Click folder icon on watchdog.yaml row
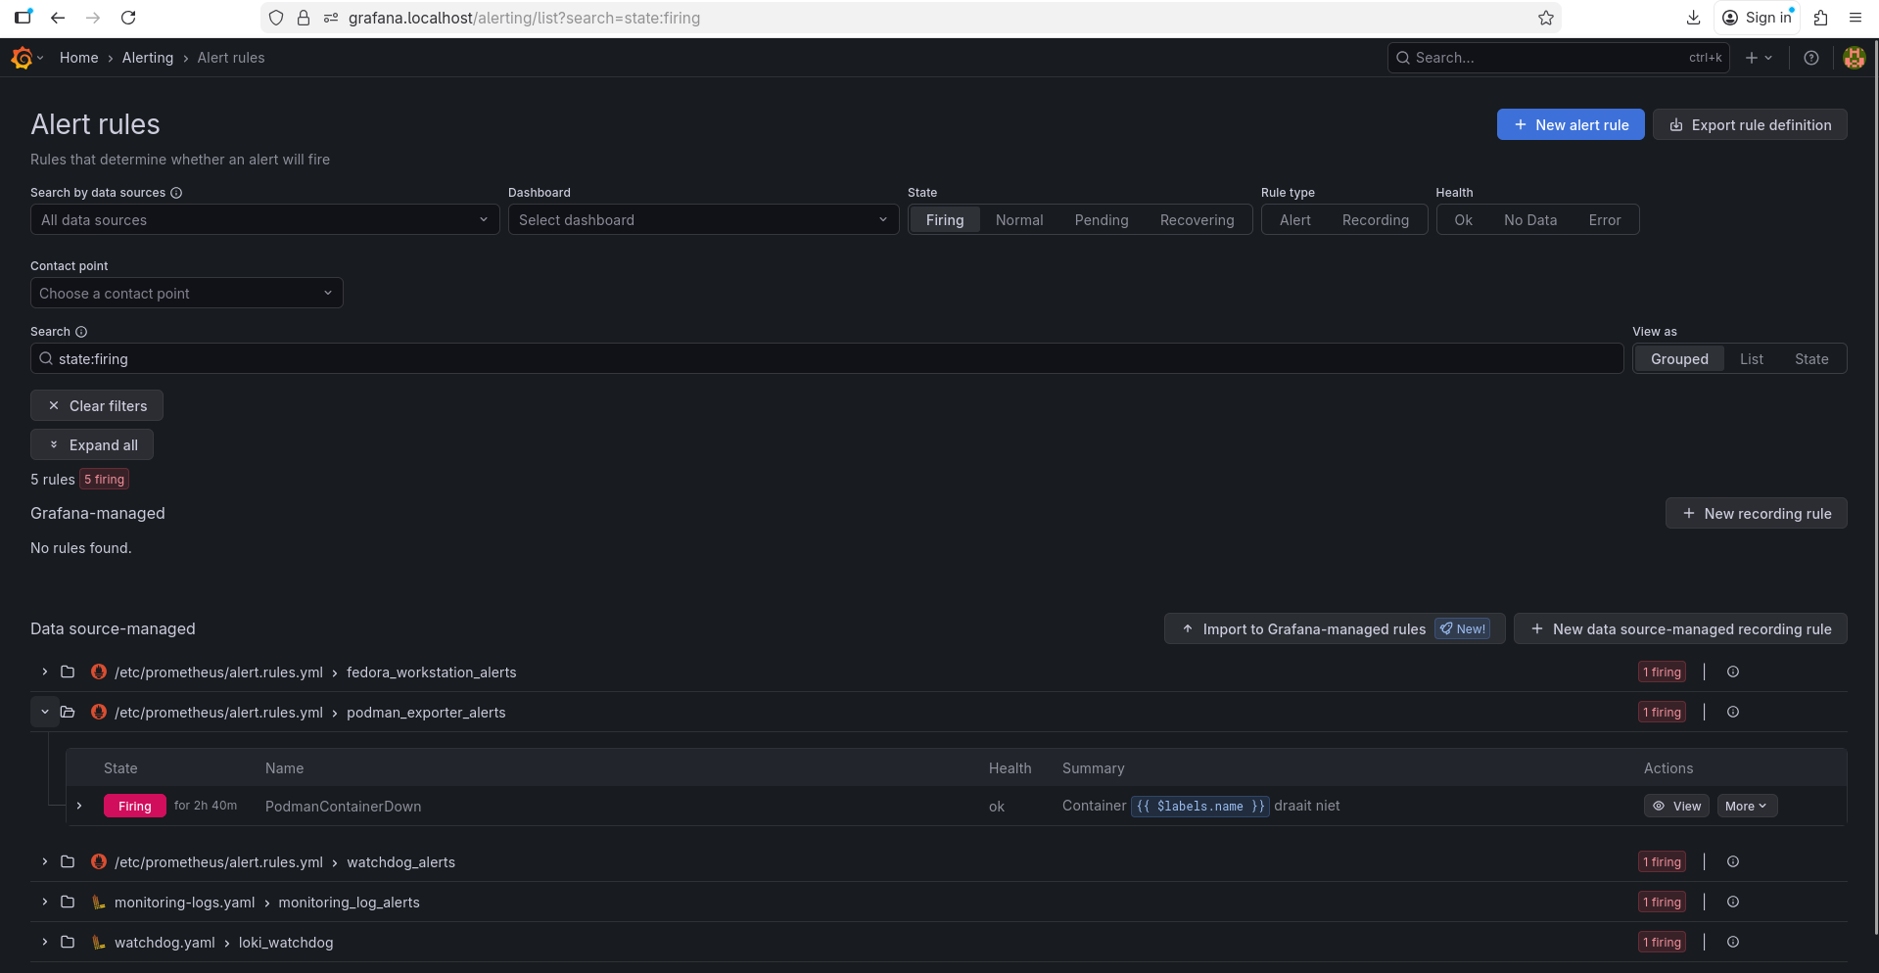Screen dimensions: 1879x973 click(x=68, y=942)
